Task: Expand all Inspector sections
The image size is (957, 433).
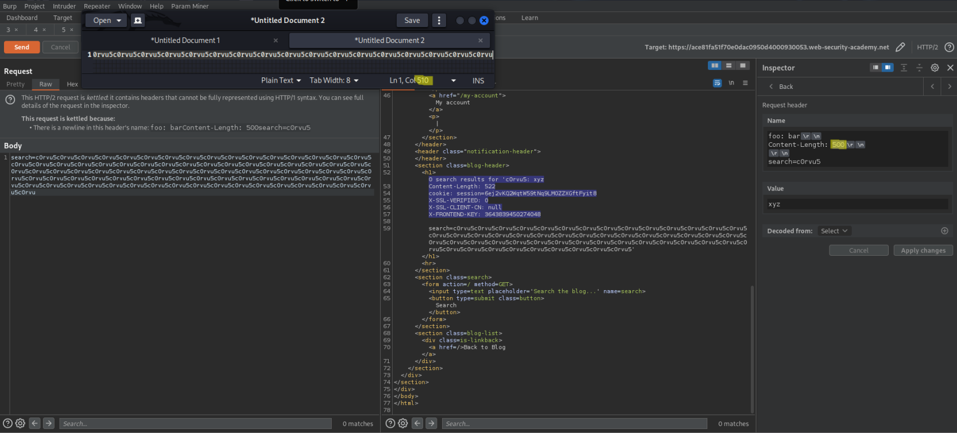Action: pos(904,68)
